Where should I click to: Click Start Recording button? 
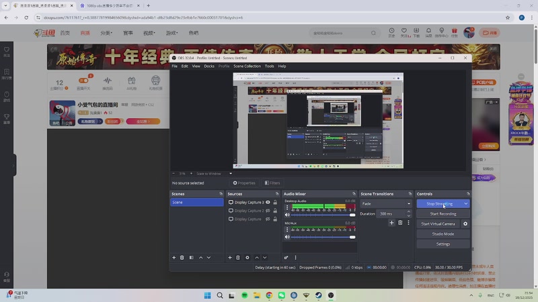(x=443, y=213)
